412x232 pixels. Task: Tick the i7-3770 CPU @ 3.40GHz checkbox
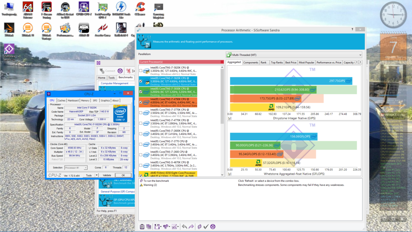point(140,145)
